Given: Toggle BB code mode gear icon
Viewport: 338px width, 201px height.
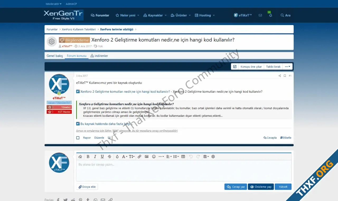Looking at the screenshot, I should tap(213, 156).
